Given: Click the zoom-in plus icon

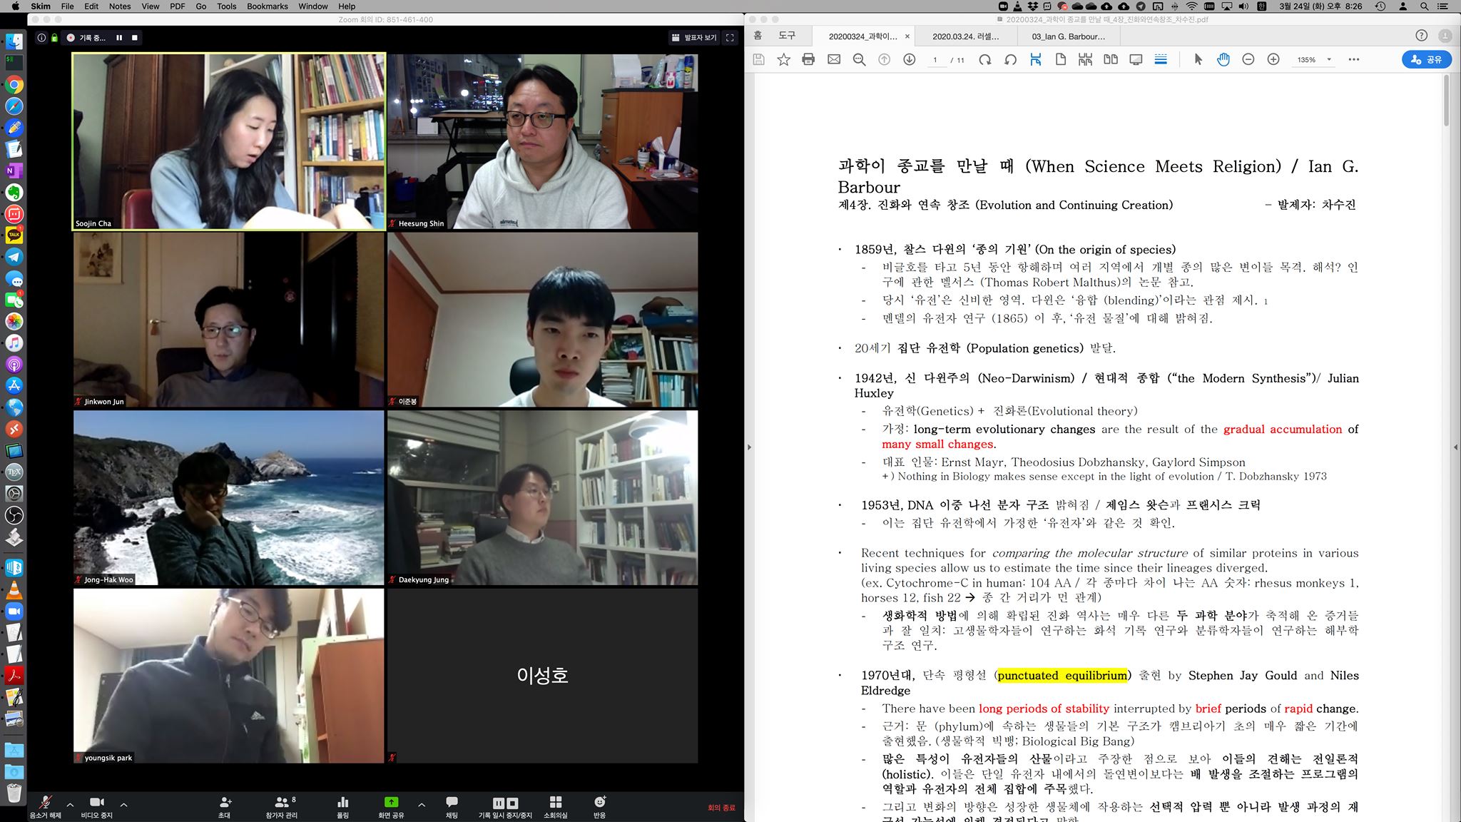Looking at the screenshot, I should tap(1273, 60).
